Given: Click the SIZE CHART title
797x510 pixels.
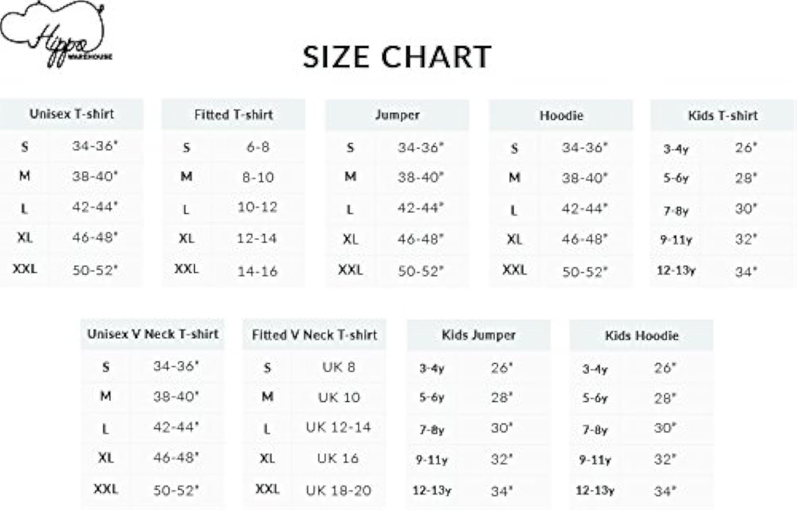Looking at the screenshot, I should tap(397, 56).
